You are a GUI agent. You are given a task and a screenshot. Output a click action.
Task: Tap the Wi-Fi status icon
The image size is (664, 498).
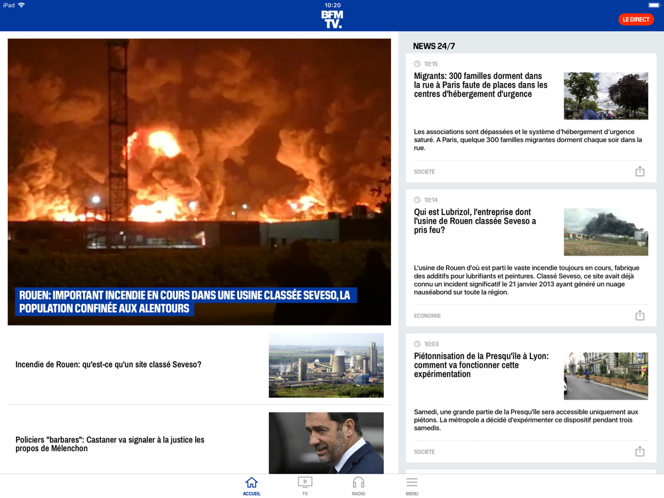[x=21, y=5]
